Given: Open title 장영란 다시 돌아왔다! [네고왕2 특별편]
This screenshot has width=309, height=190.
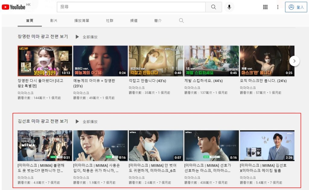Looking at the screenshot, I should pyautogui.click(x=41, y=83).
